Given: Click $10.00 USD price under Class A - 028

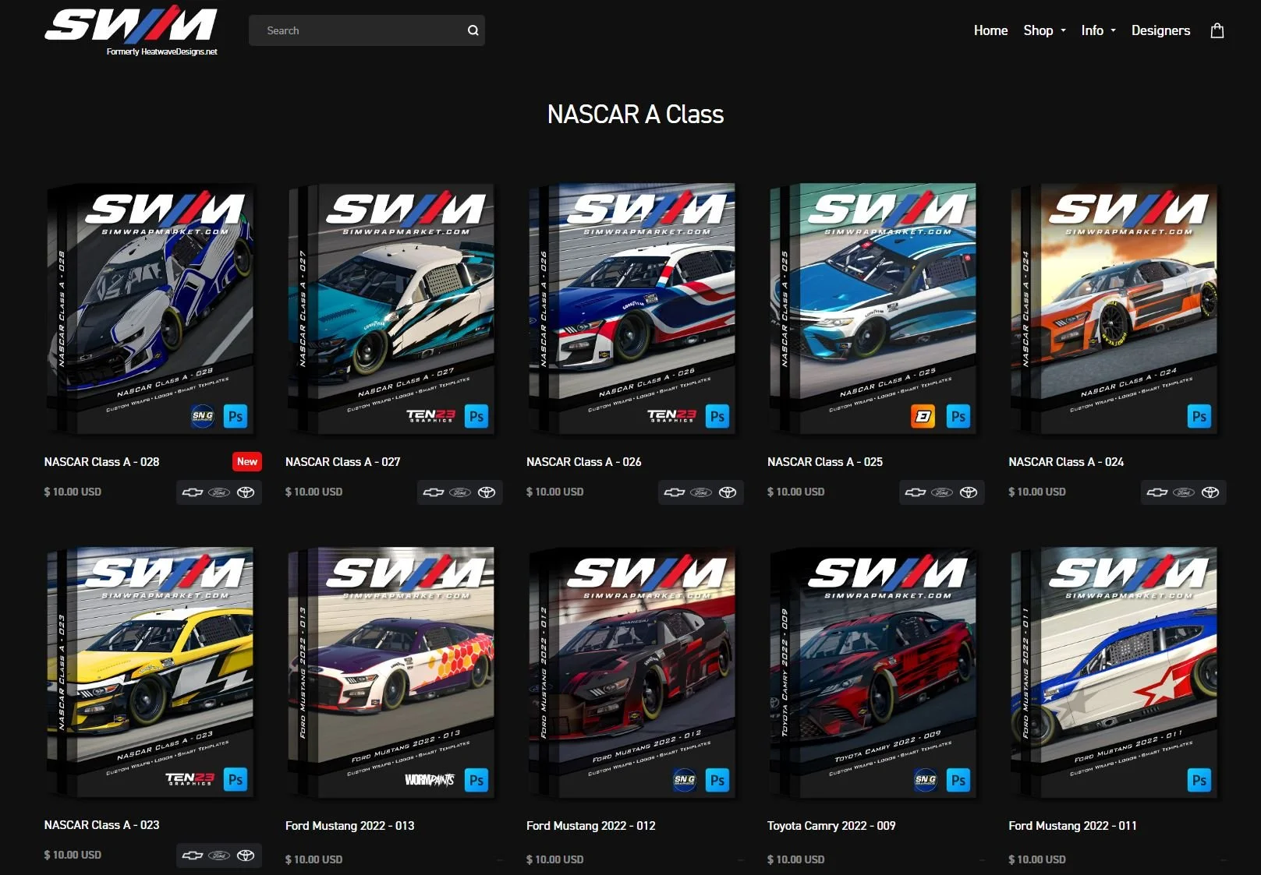Looking at the screenshot, I should tap(73, 492).
